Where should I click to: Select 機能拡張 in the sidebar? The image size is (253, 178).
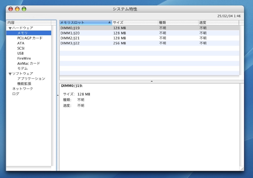24,84
